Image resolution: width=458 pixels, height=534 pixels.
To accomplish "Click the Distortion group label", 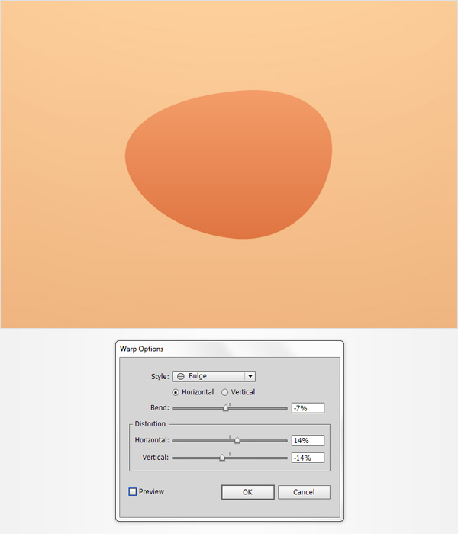I will point(150,424).
